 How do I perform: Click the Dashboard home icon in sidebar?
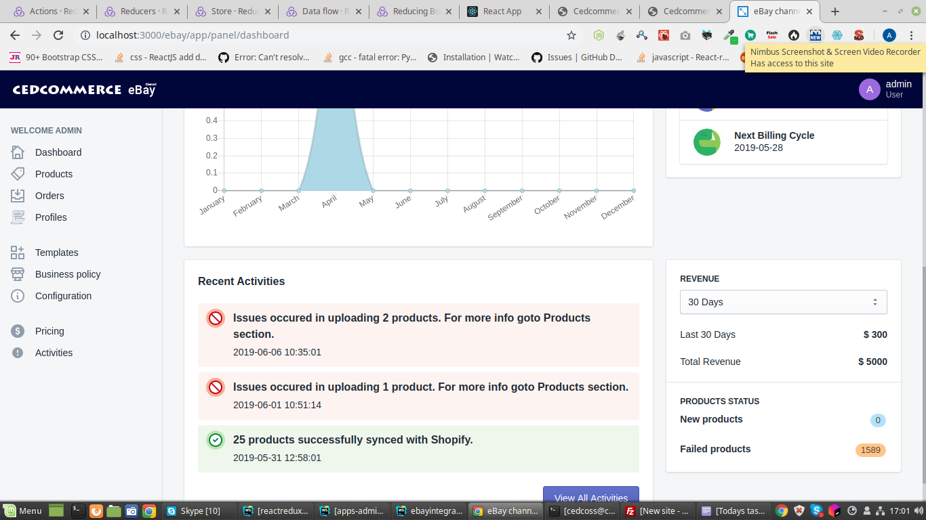coord(18,152)
